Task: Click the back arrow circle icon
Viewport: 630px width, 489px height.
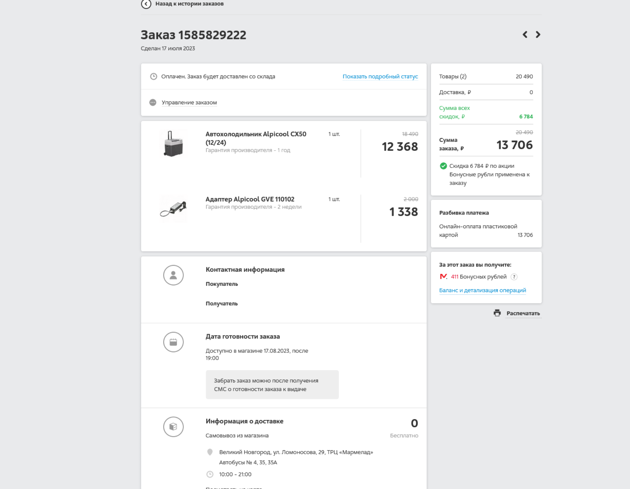Action: (146, 4)
